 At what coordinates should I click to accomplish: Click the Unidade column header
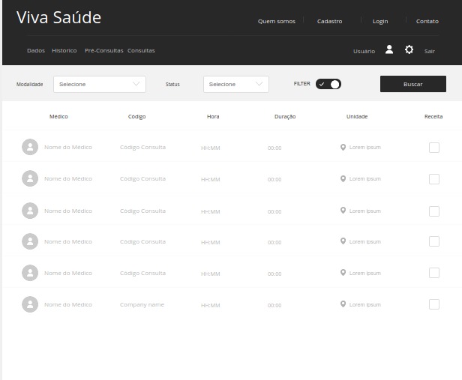point(357,117)
